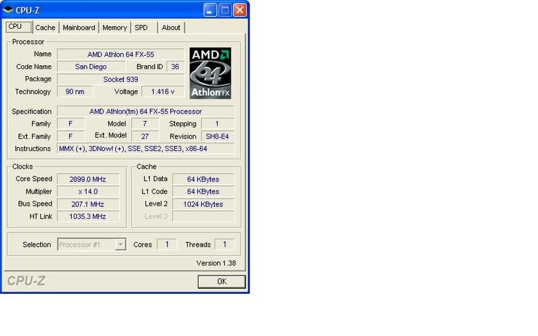Image resolution: width=538 pixels, height=336 pixels.
Task: Click the OK button
Action: [x=222, y=282]
